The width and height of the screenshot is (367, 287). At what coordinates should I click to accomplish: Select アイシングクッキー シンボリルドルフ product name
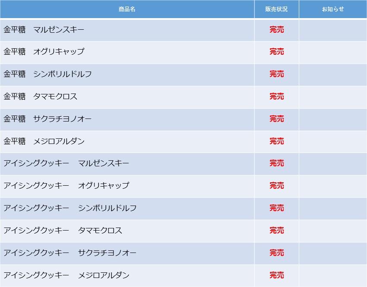click(70, 208)
